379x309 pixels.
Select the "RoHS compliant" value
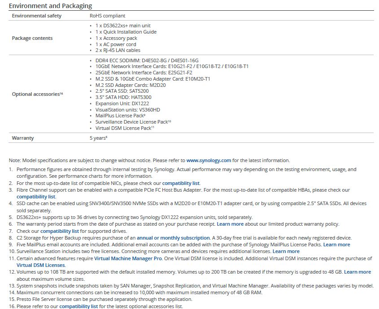coord(107,16)
